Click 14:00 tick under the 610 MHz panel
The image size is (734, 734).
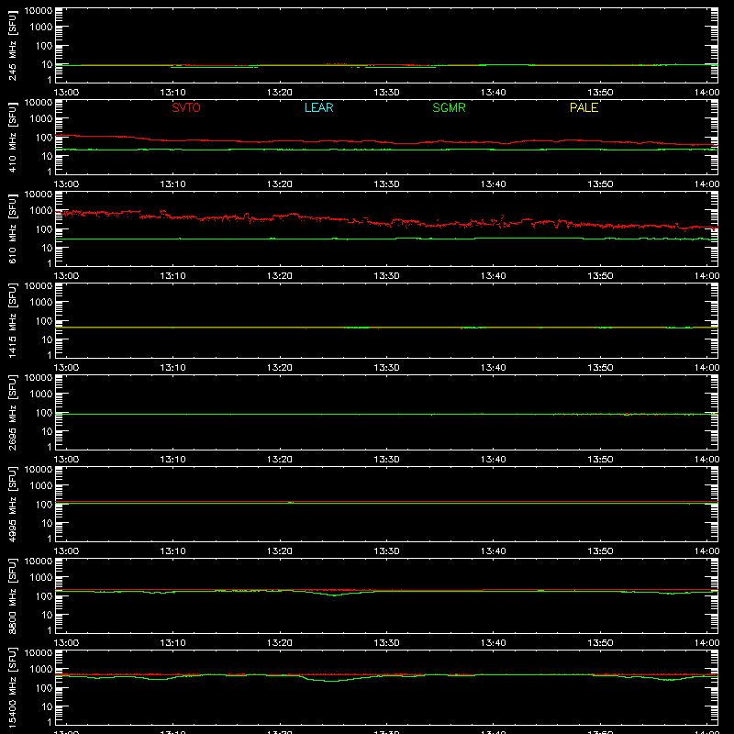tap(706, 276)
